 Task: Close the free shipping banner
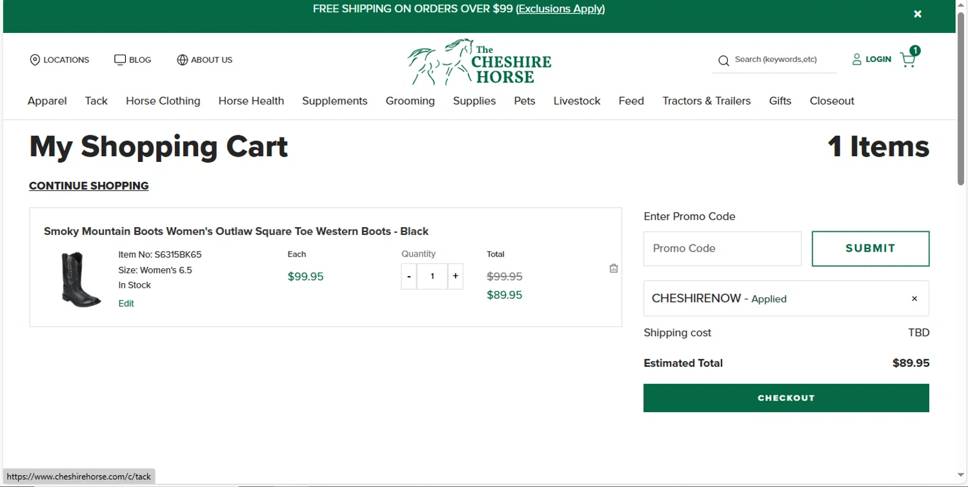coord(918,14)
